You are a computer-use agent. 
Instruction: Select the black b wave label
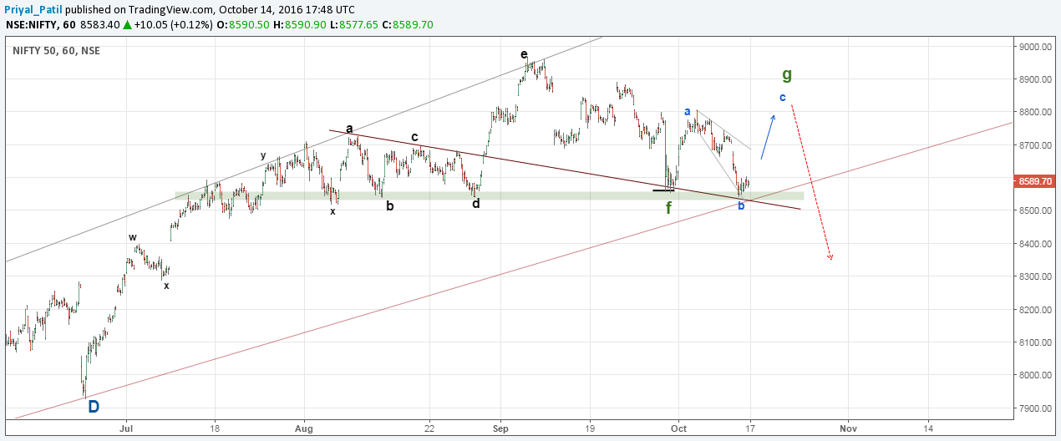[x=390, y=205]
